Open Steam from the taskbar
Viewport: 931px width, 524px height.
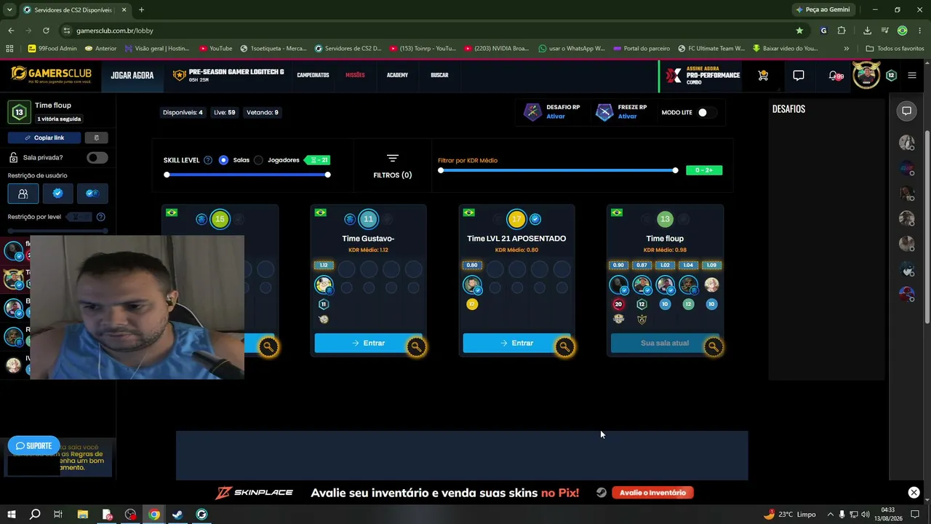pos(177,515)
